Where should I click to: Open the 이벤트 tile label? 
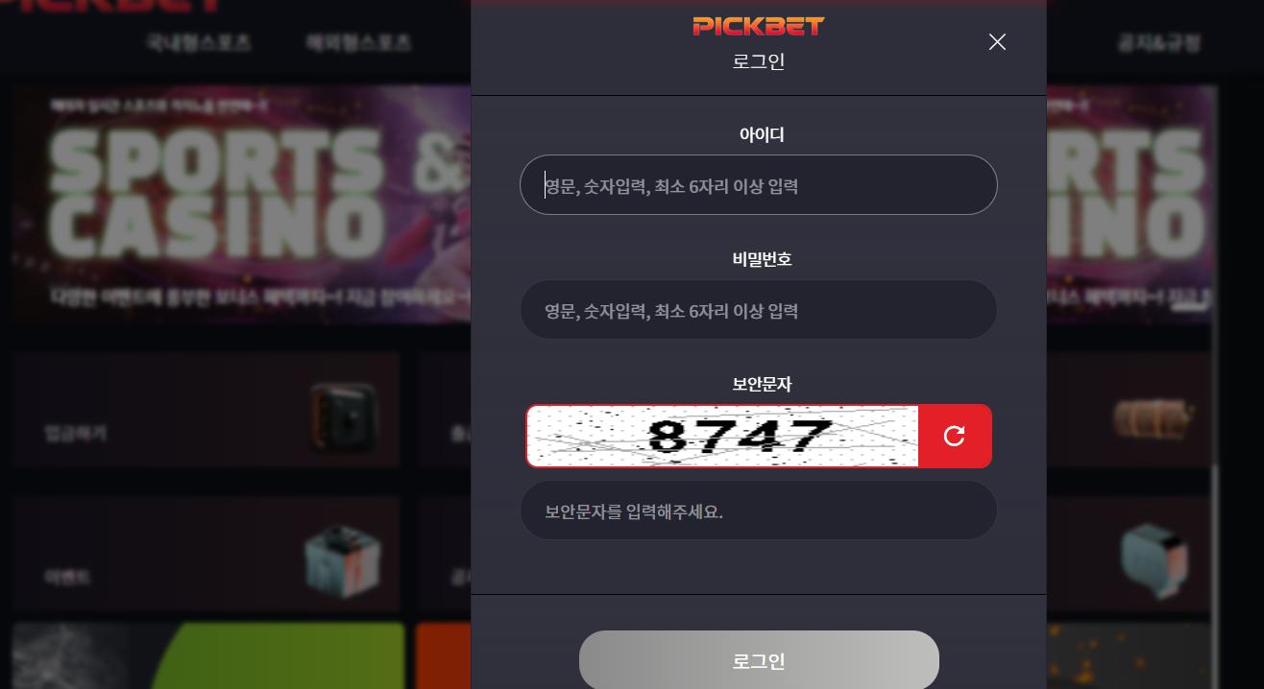pos(67,578)
